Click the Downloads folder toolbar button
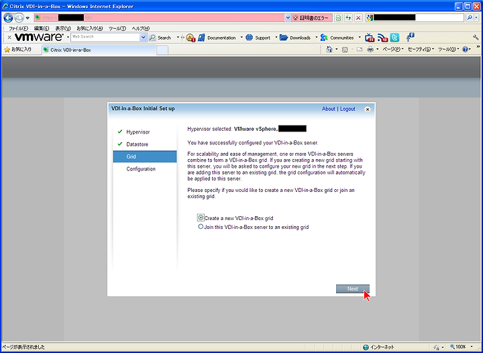Viewport: 483px width, 353px height. coord(295,38)
